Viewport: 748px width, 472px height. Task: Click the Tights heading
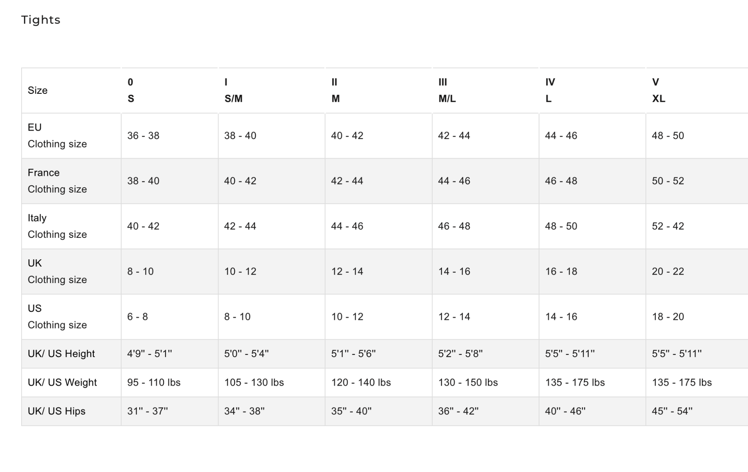pos(41,20)
